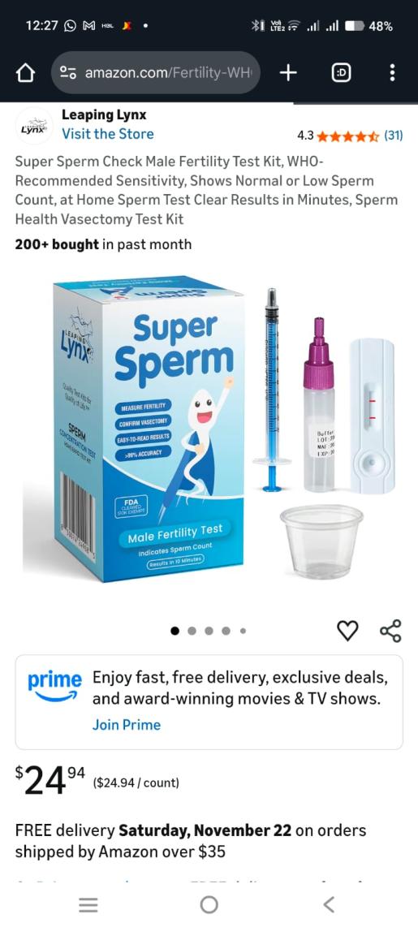
Task: Visit the Leaping Lynx store
Action: (108, 134)
